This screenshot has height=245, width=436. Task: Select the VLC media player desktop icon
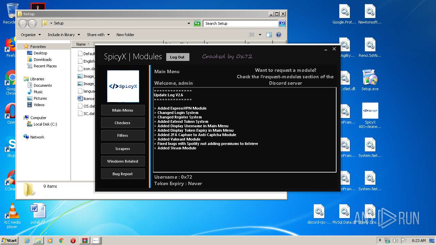12,216
